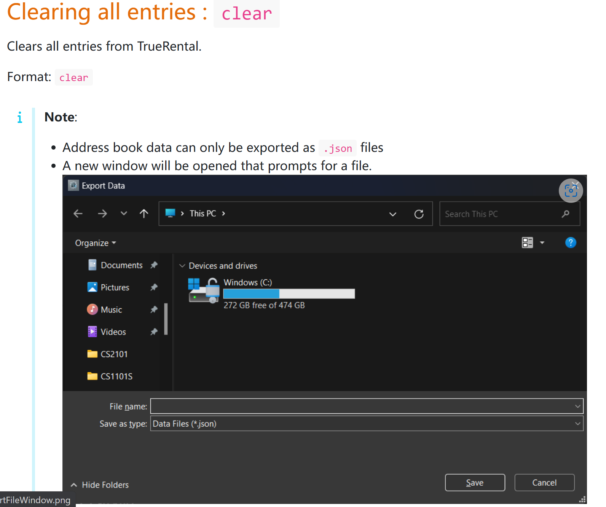Open Help with the question icon
Screen dimensions: 606x507
(x=571, y=242)
